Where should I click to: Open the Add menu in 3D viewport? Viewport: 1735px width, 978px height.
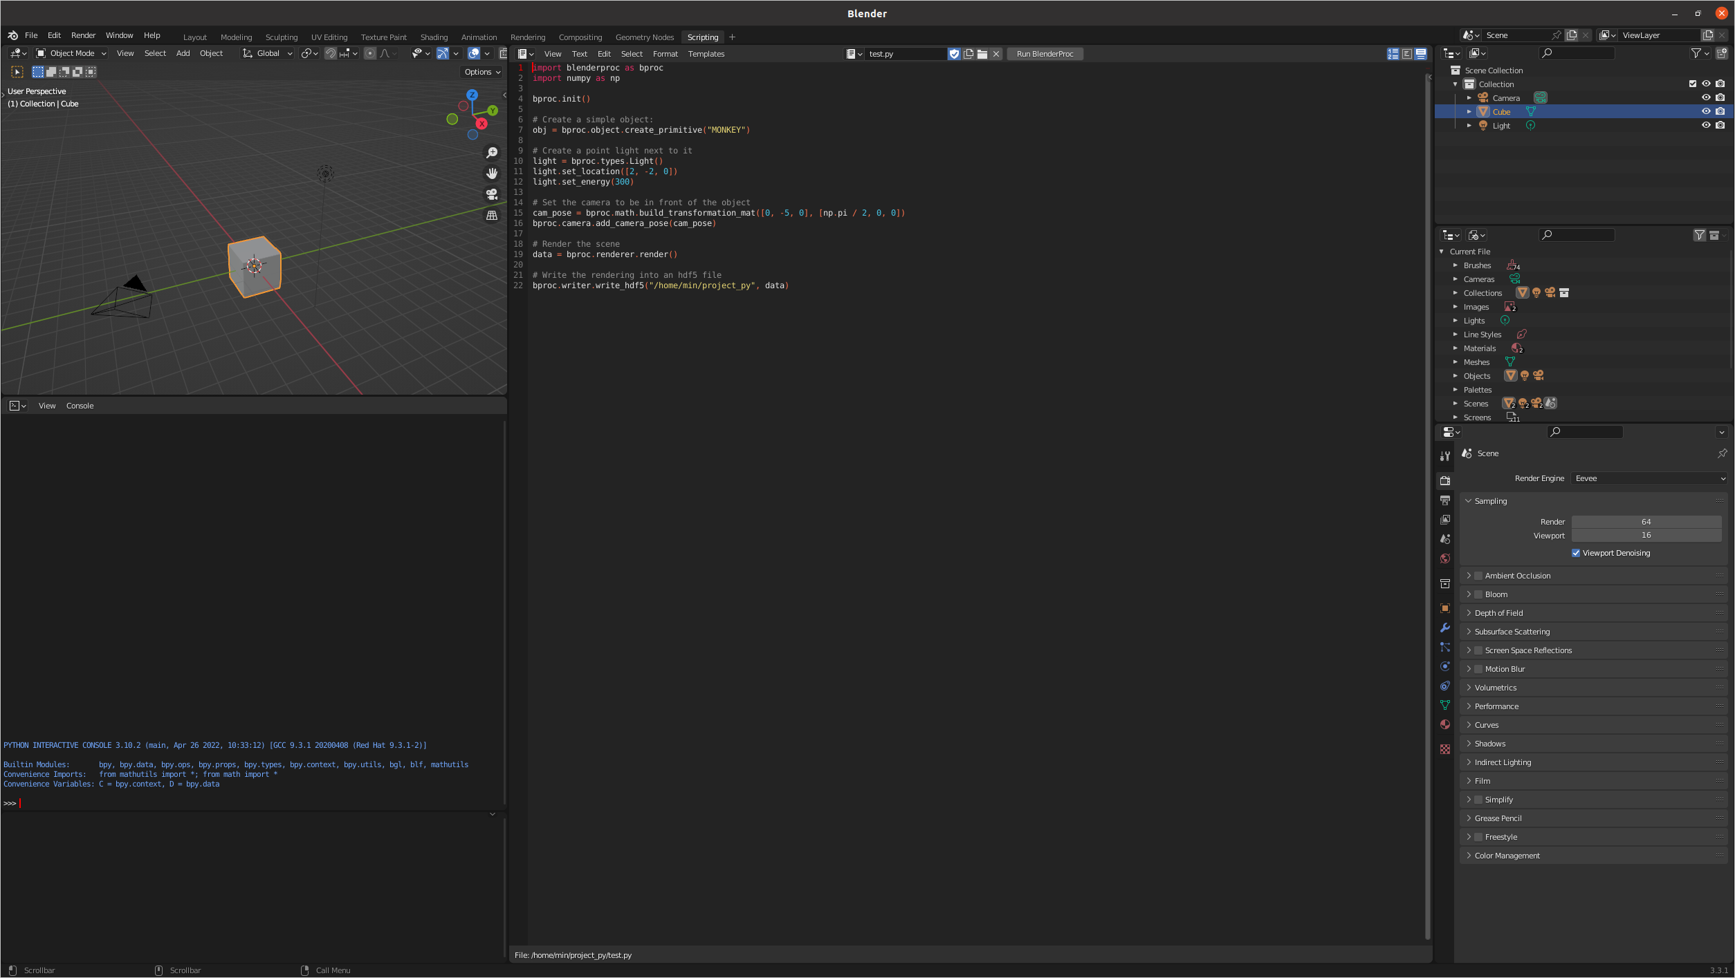tap(183, 53)
